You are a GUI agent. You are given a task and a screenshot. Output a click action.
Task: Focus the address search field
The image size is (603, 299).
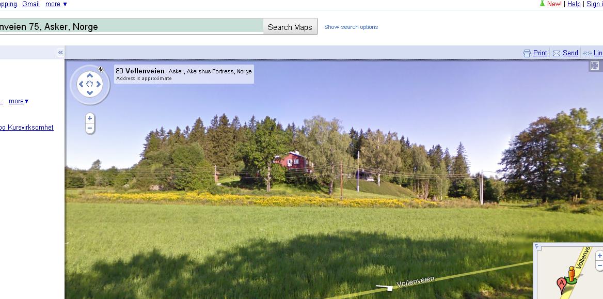(131, 26)
